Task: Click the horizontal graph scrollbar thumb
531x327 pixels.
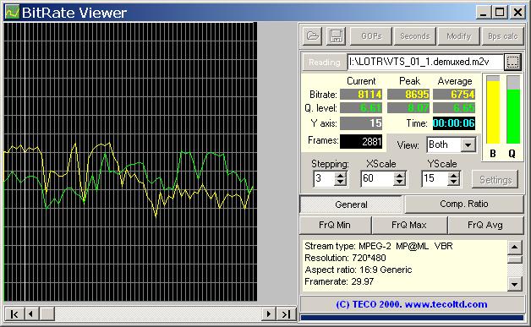Action: pyautogui.click(x=47, y=314)
